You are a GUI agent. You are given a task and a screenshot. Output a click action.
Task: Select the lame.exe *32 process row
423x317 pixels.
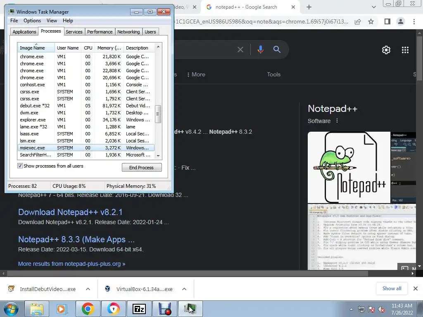(x=86, y=127)
